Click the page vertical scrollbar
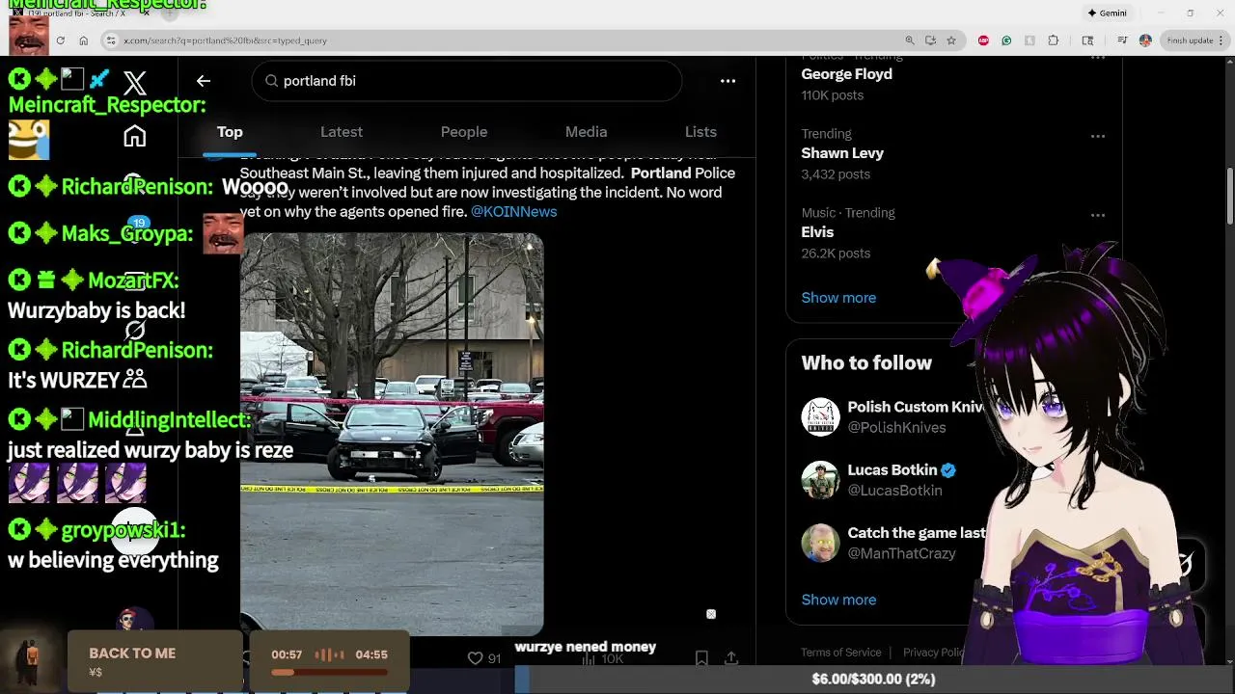 click(x=1230, y=198)
